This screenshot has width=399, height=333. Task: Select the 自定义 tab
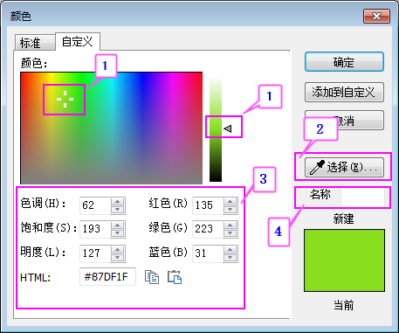78,42
